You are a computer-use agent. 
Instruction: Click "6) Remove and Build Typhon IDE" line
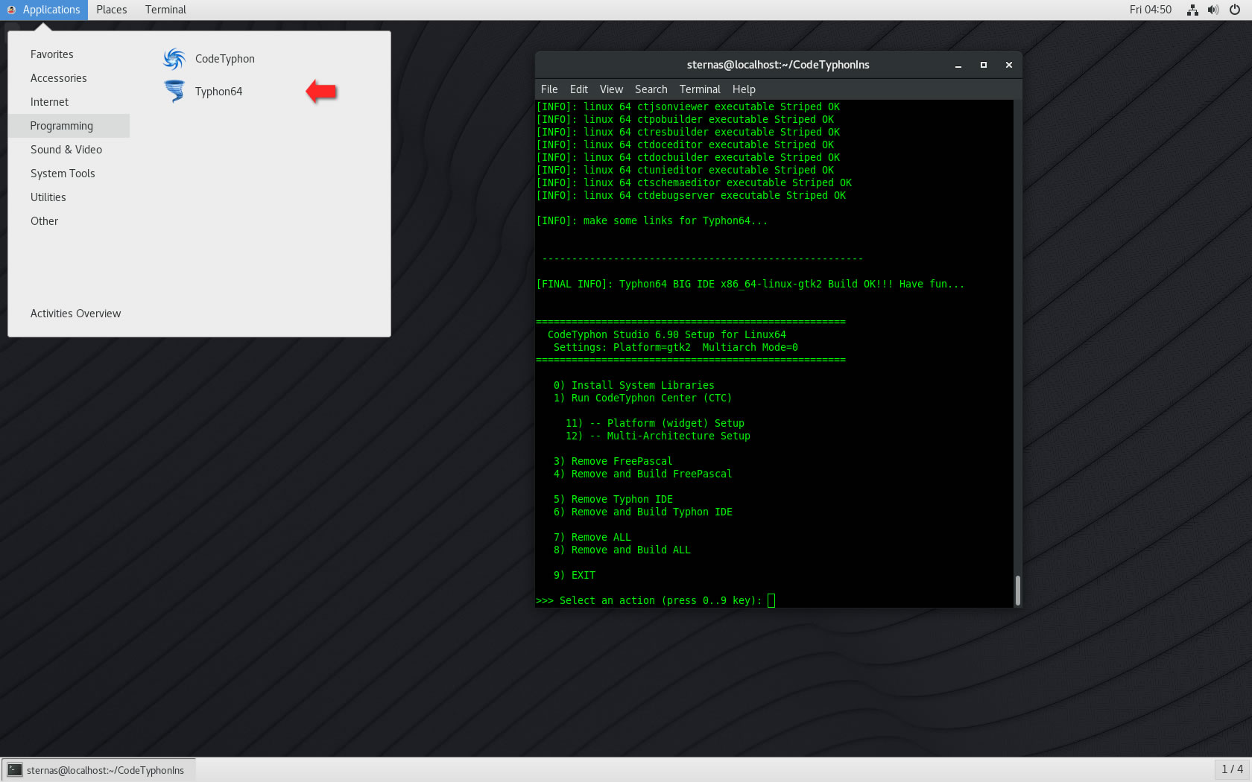642,512
